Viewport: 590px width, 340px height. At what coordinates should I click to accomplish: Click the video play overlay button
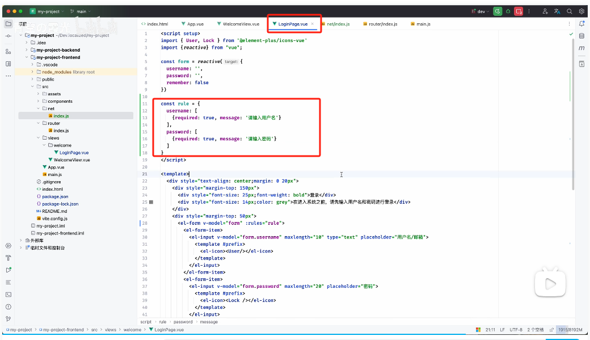click(x=550, y=284)
